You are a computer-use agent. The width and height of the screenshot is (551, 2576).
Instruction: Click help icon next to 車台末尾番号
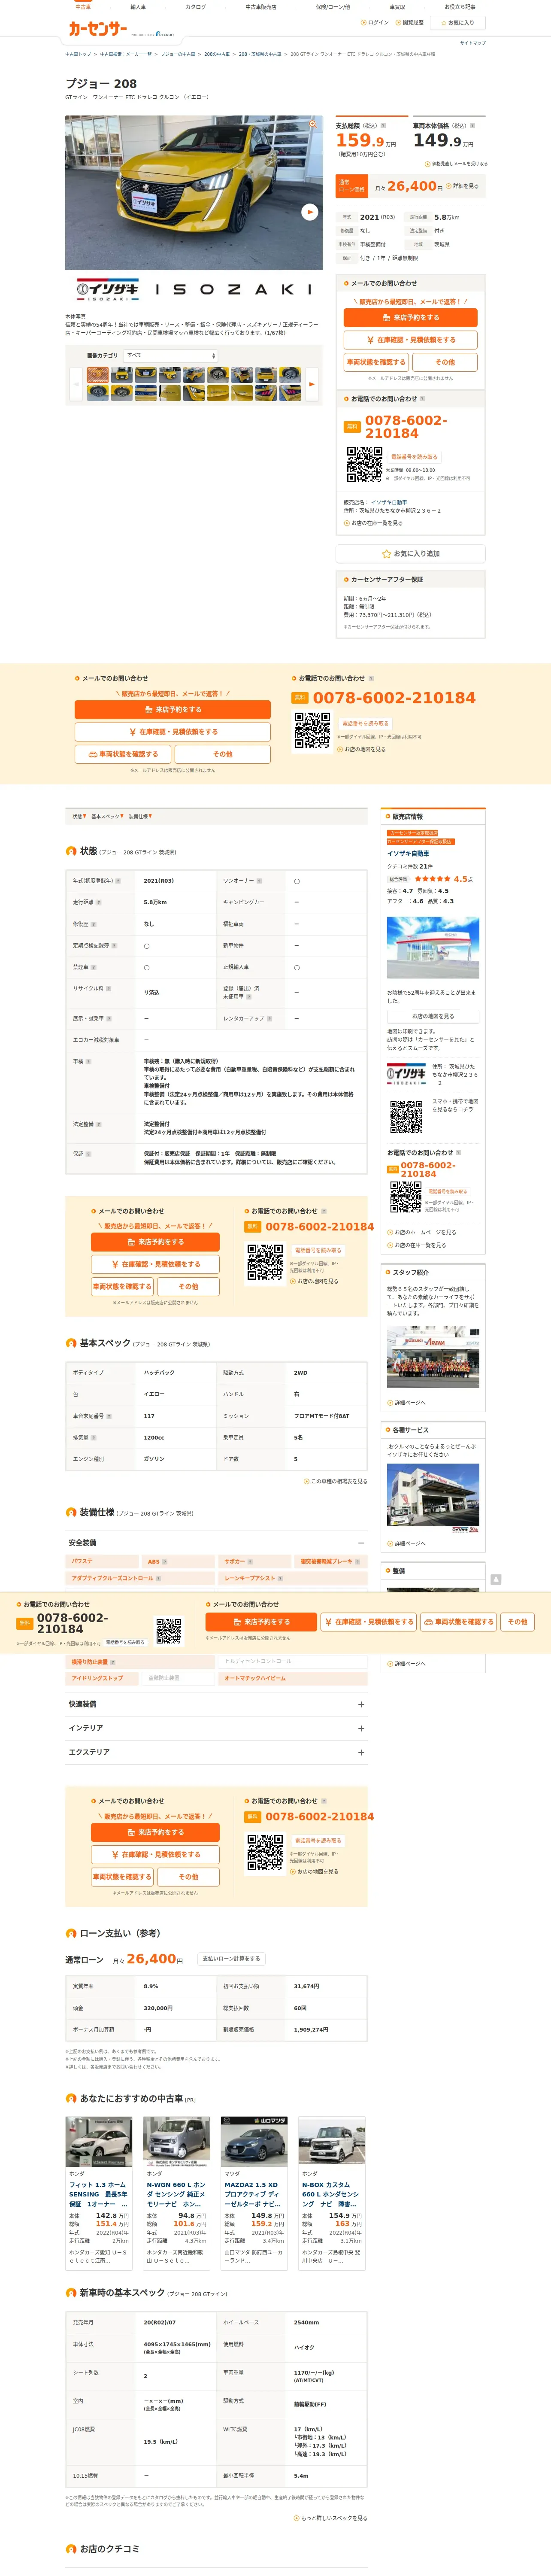109,1416
